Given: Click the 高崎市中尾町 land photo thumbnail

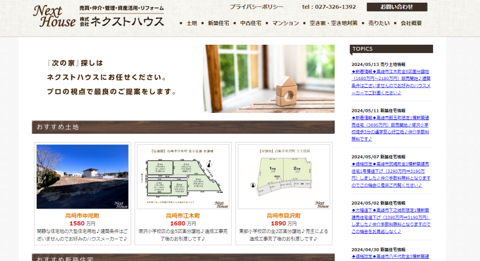Looking at the screenshot, I should 82,177.
